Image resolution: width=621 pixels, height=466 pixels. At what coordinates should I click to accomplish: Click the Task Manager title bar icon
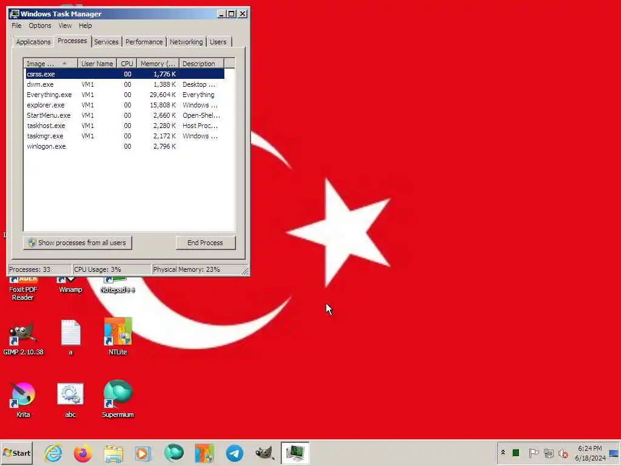pyautogui.click(x=15, y=13)
